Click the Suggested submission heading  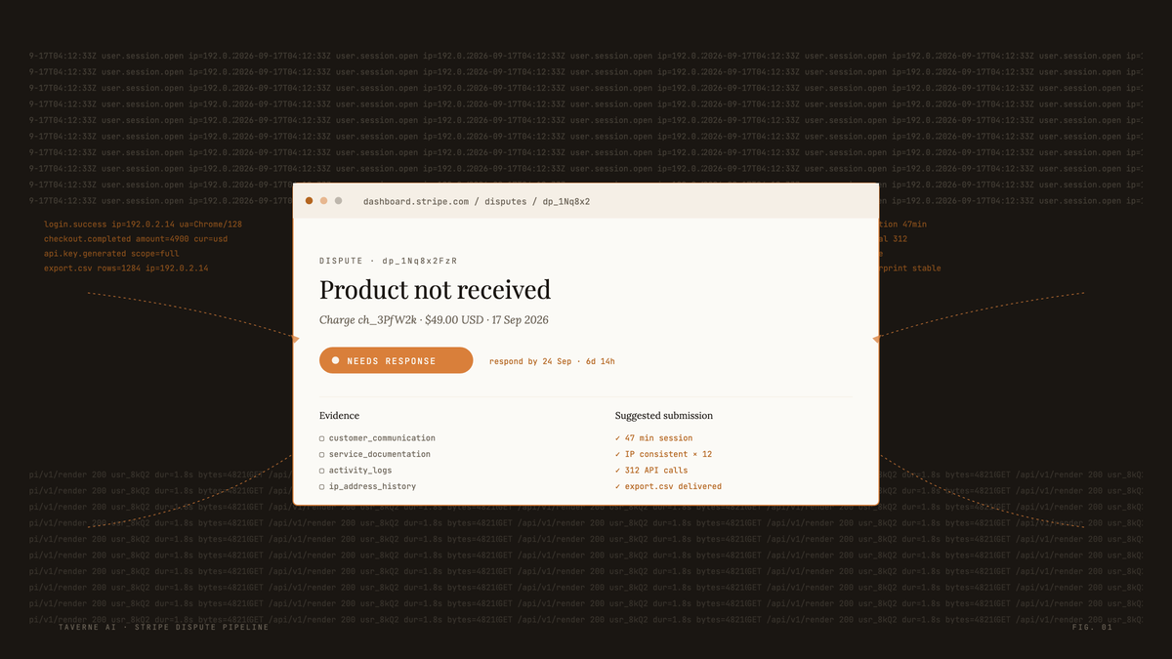[664, 416]
